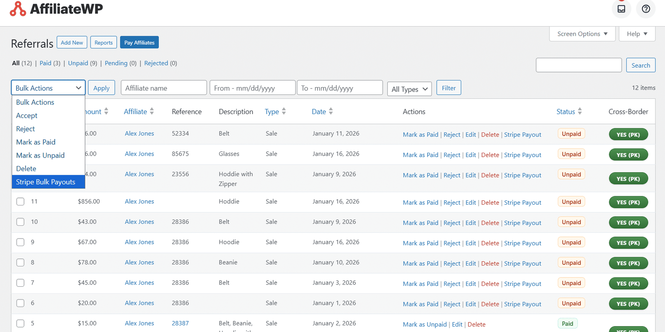Image resolution: width=665 pixels, height=332 pixels.
Task: Click the AffiliateWP logo
Action: coord(56,9)
